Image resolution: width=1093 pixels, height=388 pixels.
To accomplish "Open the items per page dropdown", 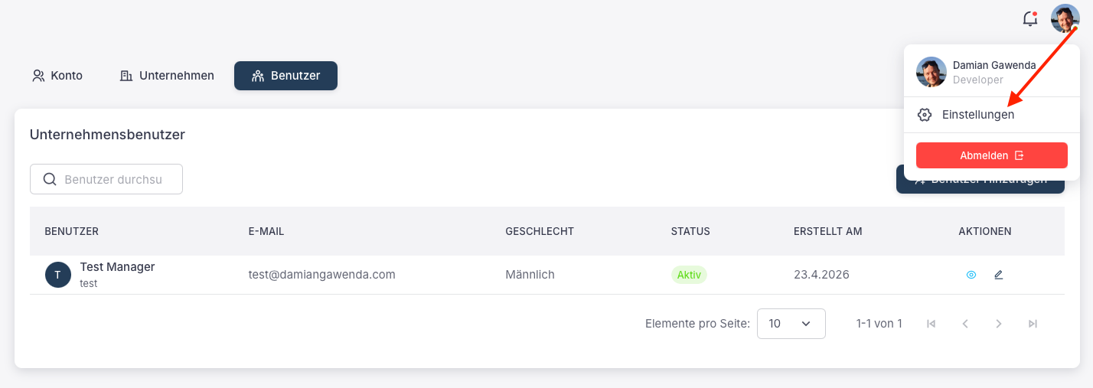I will point(791,324).
